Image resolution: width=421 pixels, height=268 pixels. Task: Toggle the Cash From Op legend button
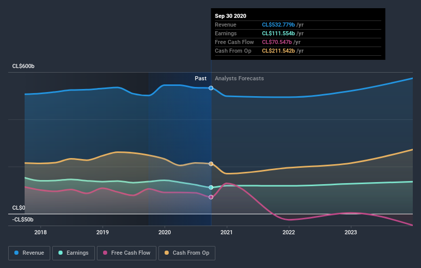(x=187, y=253)
